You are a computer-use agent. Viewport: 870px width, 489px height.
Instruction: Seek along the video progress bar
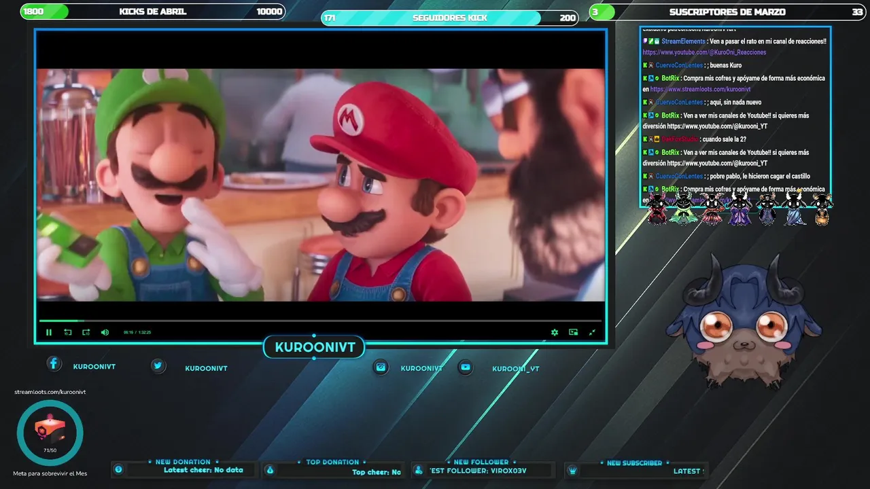click(x=320, y=321)
